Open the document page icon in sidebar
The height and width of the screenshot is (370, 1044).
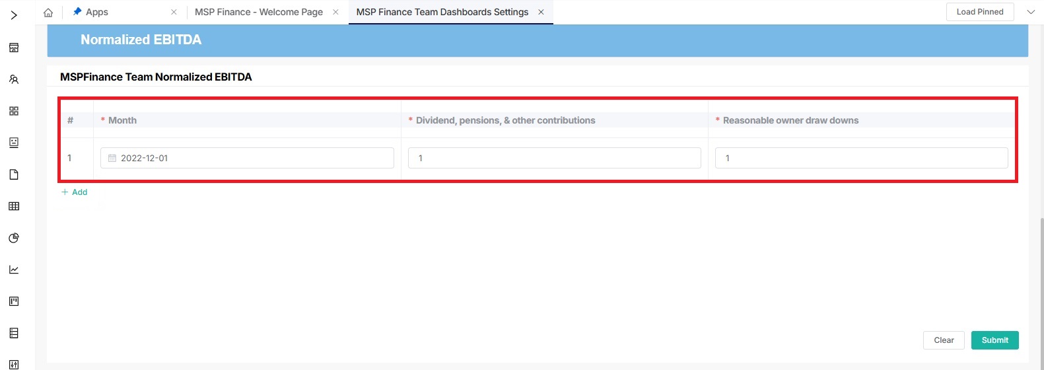(14, 174)
